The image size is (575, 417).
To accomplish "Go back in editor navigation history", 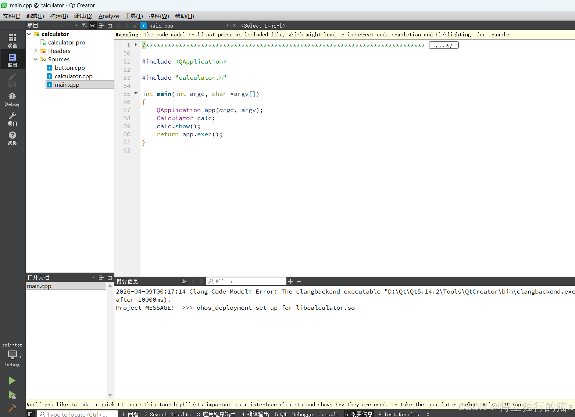I will coord(119,25).
